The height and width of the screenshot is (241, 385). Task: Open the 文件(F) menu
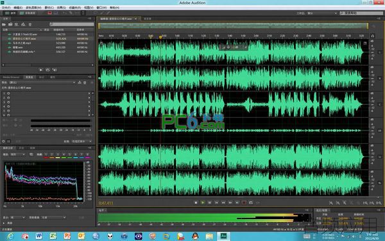click(x=6, y=8)
